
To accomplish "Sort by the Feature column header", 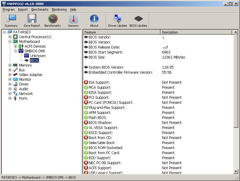I will [121, 32].
